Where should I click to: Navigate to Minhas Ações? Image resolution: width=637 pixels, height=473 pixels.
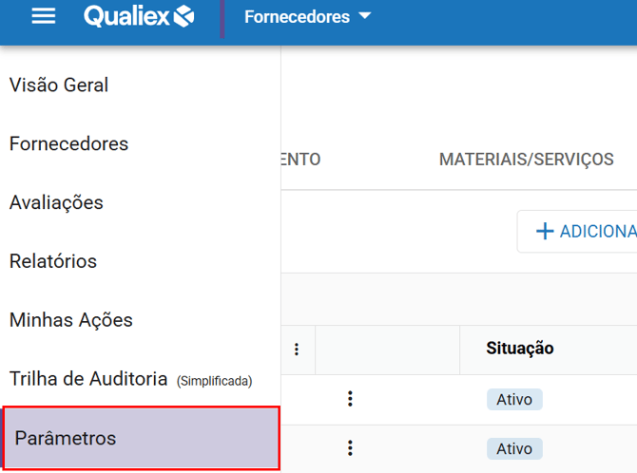pos(71,320)
